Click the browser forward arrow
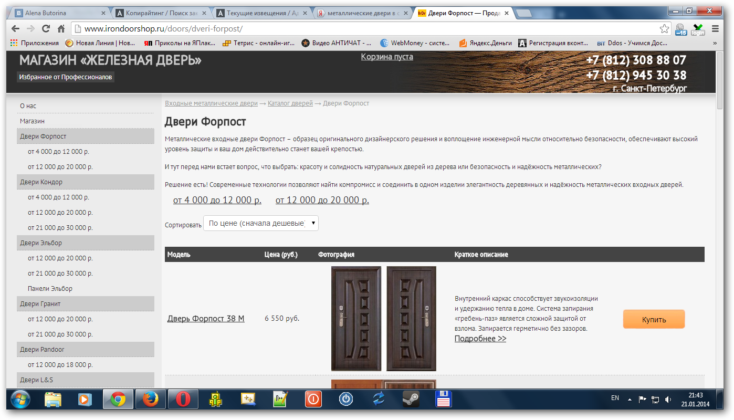The width and height of the screenshot is (734, 420). pos(31,28)
